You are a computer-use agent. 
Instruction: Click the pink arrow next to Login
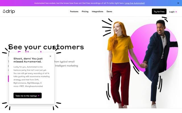pyautogui.click(x=176, y=12)
